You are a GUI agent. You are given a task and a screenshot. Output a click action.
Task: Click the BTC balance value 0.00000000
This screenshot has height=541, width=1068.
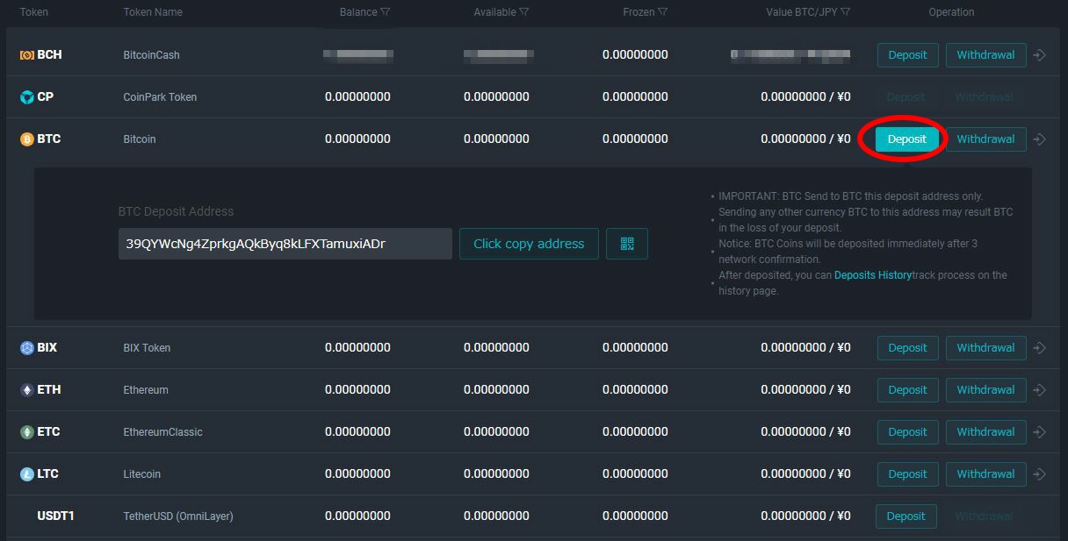coord(357,139)
